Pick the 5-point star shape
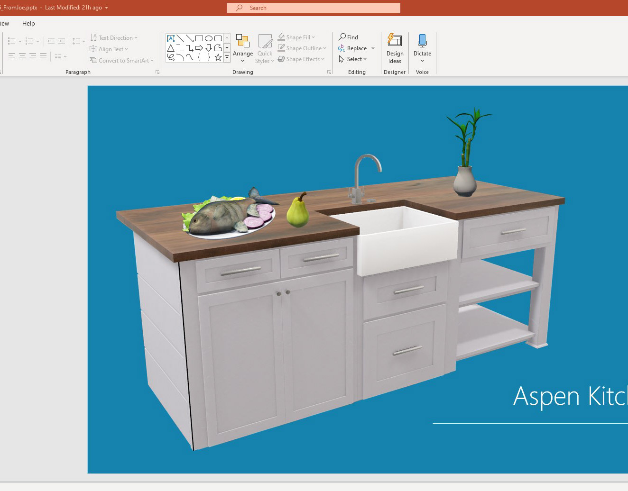The image size is (628, 491). (218, 57)
